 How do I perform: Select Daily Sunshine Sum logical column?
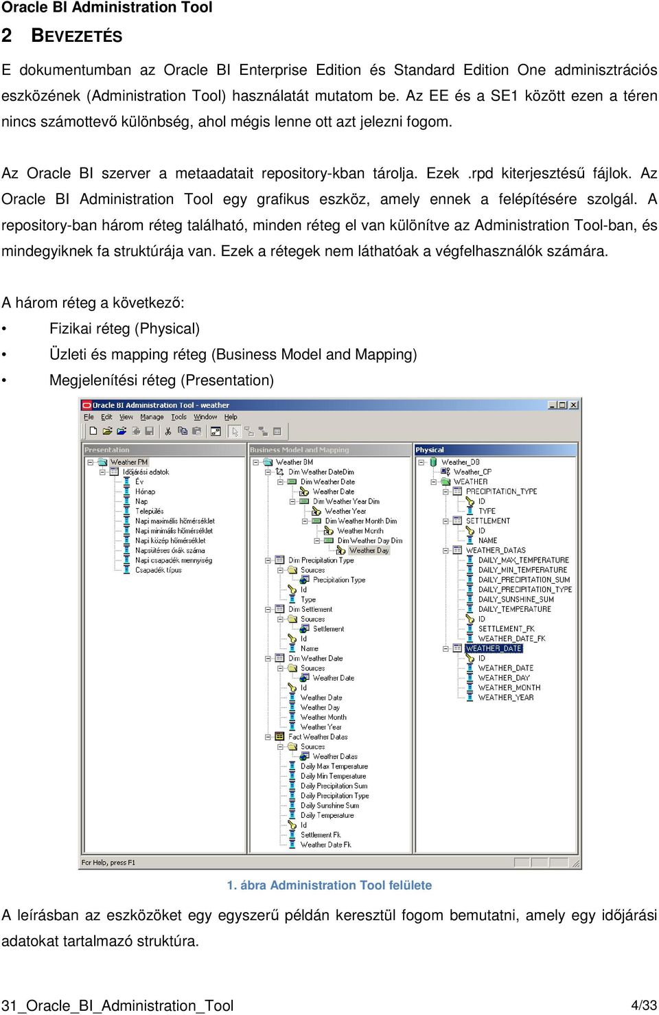(x=329, y=805)
